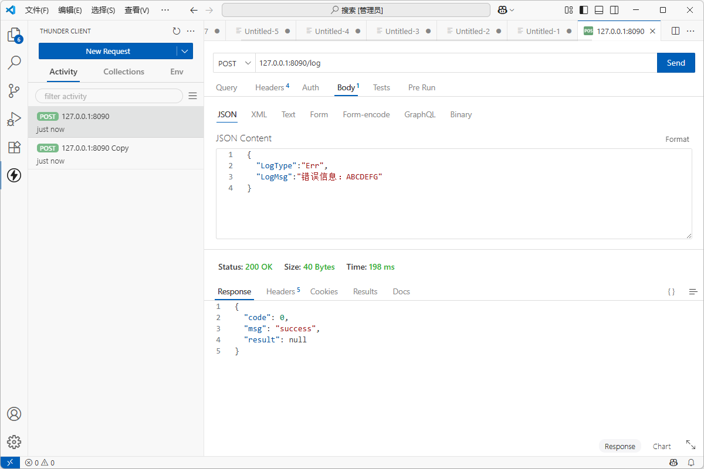Select the Activity tab
This screenshot has width=704, height=469.
click(63, 72)
